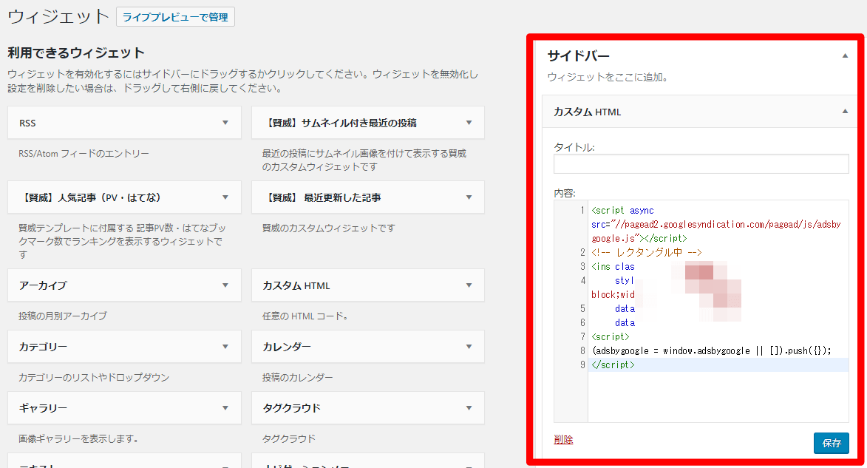
Task: Expand the カテゴリー widget arrow
Action: (x=225, y=347)
